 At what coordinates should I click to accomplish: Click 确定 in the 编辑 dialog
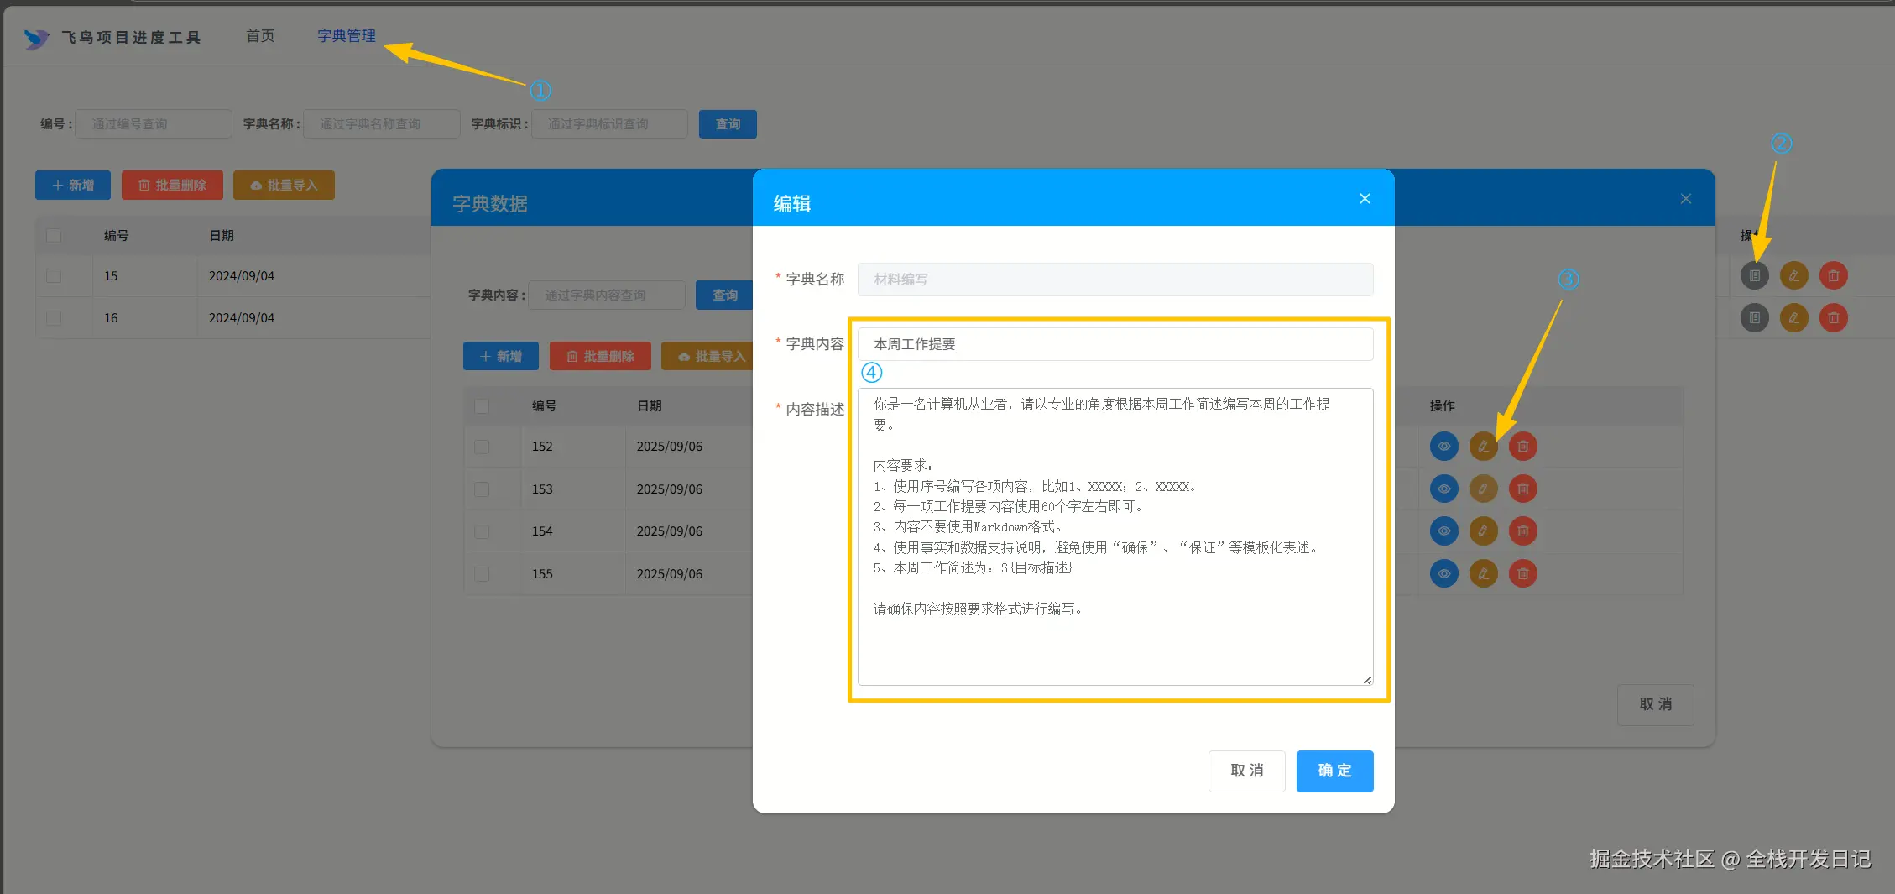(x=1334, y=771)
